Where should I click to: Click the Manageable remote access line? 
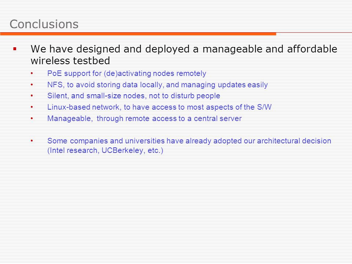tap(144, 118)
